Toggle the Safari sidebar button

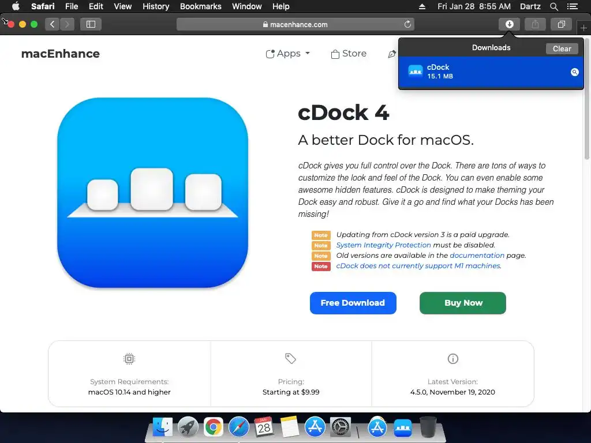pos(91,24)
